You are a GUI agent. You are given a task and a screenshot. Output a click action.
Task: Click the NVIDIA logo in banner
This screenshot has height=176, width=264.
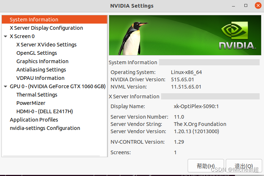tap(237, 35)
